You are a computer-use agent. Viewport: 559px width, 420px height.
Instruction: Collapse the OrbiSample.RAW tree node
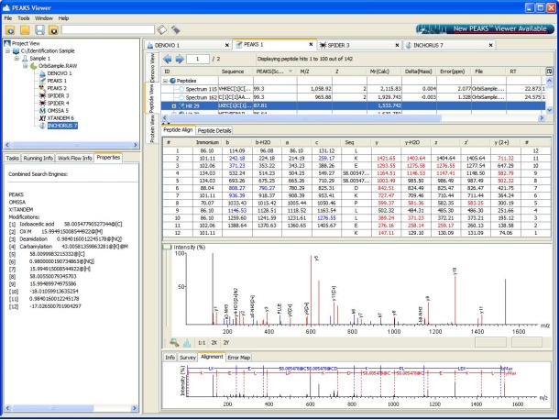click(x=26, y=66)
